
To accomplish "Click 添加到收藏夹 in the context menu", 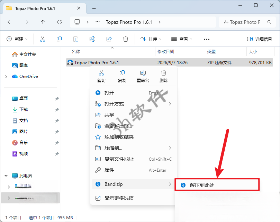I will [134, 137].
